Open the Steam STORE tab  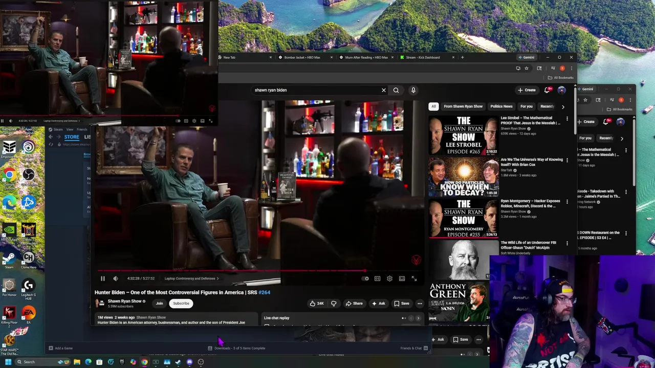72,137
